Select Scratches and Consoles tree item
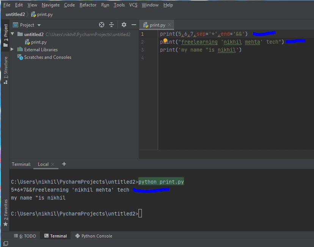This screenshot has width=314, height=247. pos(48,57)
